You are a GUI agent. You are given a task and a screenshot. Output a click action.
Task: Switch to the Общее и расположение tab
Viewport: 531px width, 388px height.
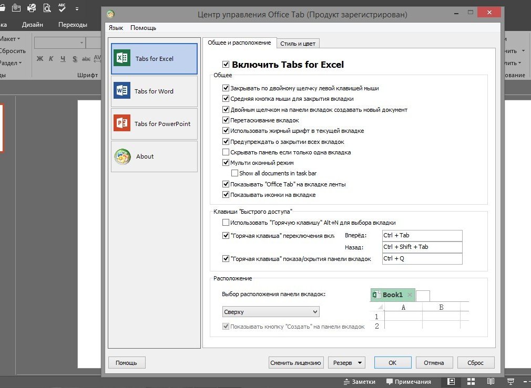pos(239,43)
